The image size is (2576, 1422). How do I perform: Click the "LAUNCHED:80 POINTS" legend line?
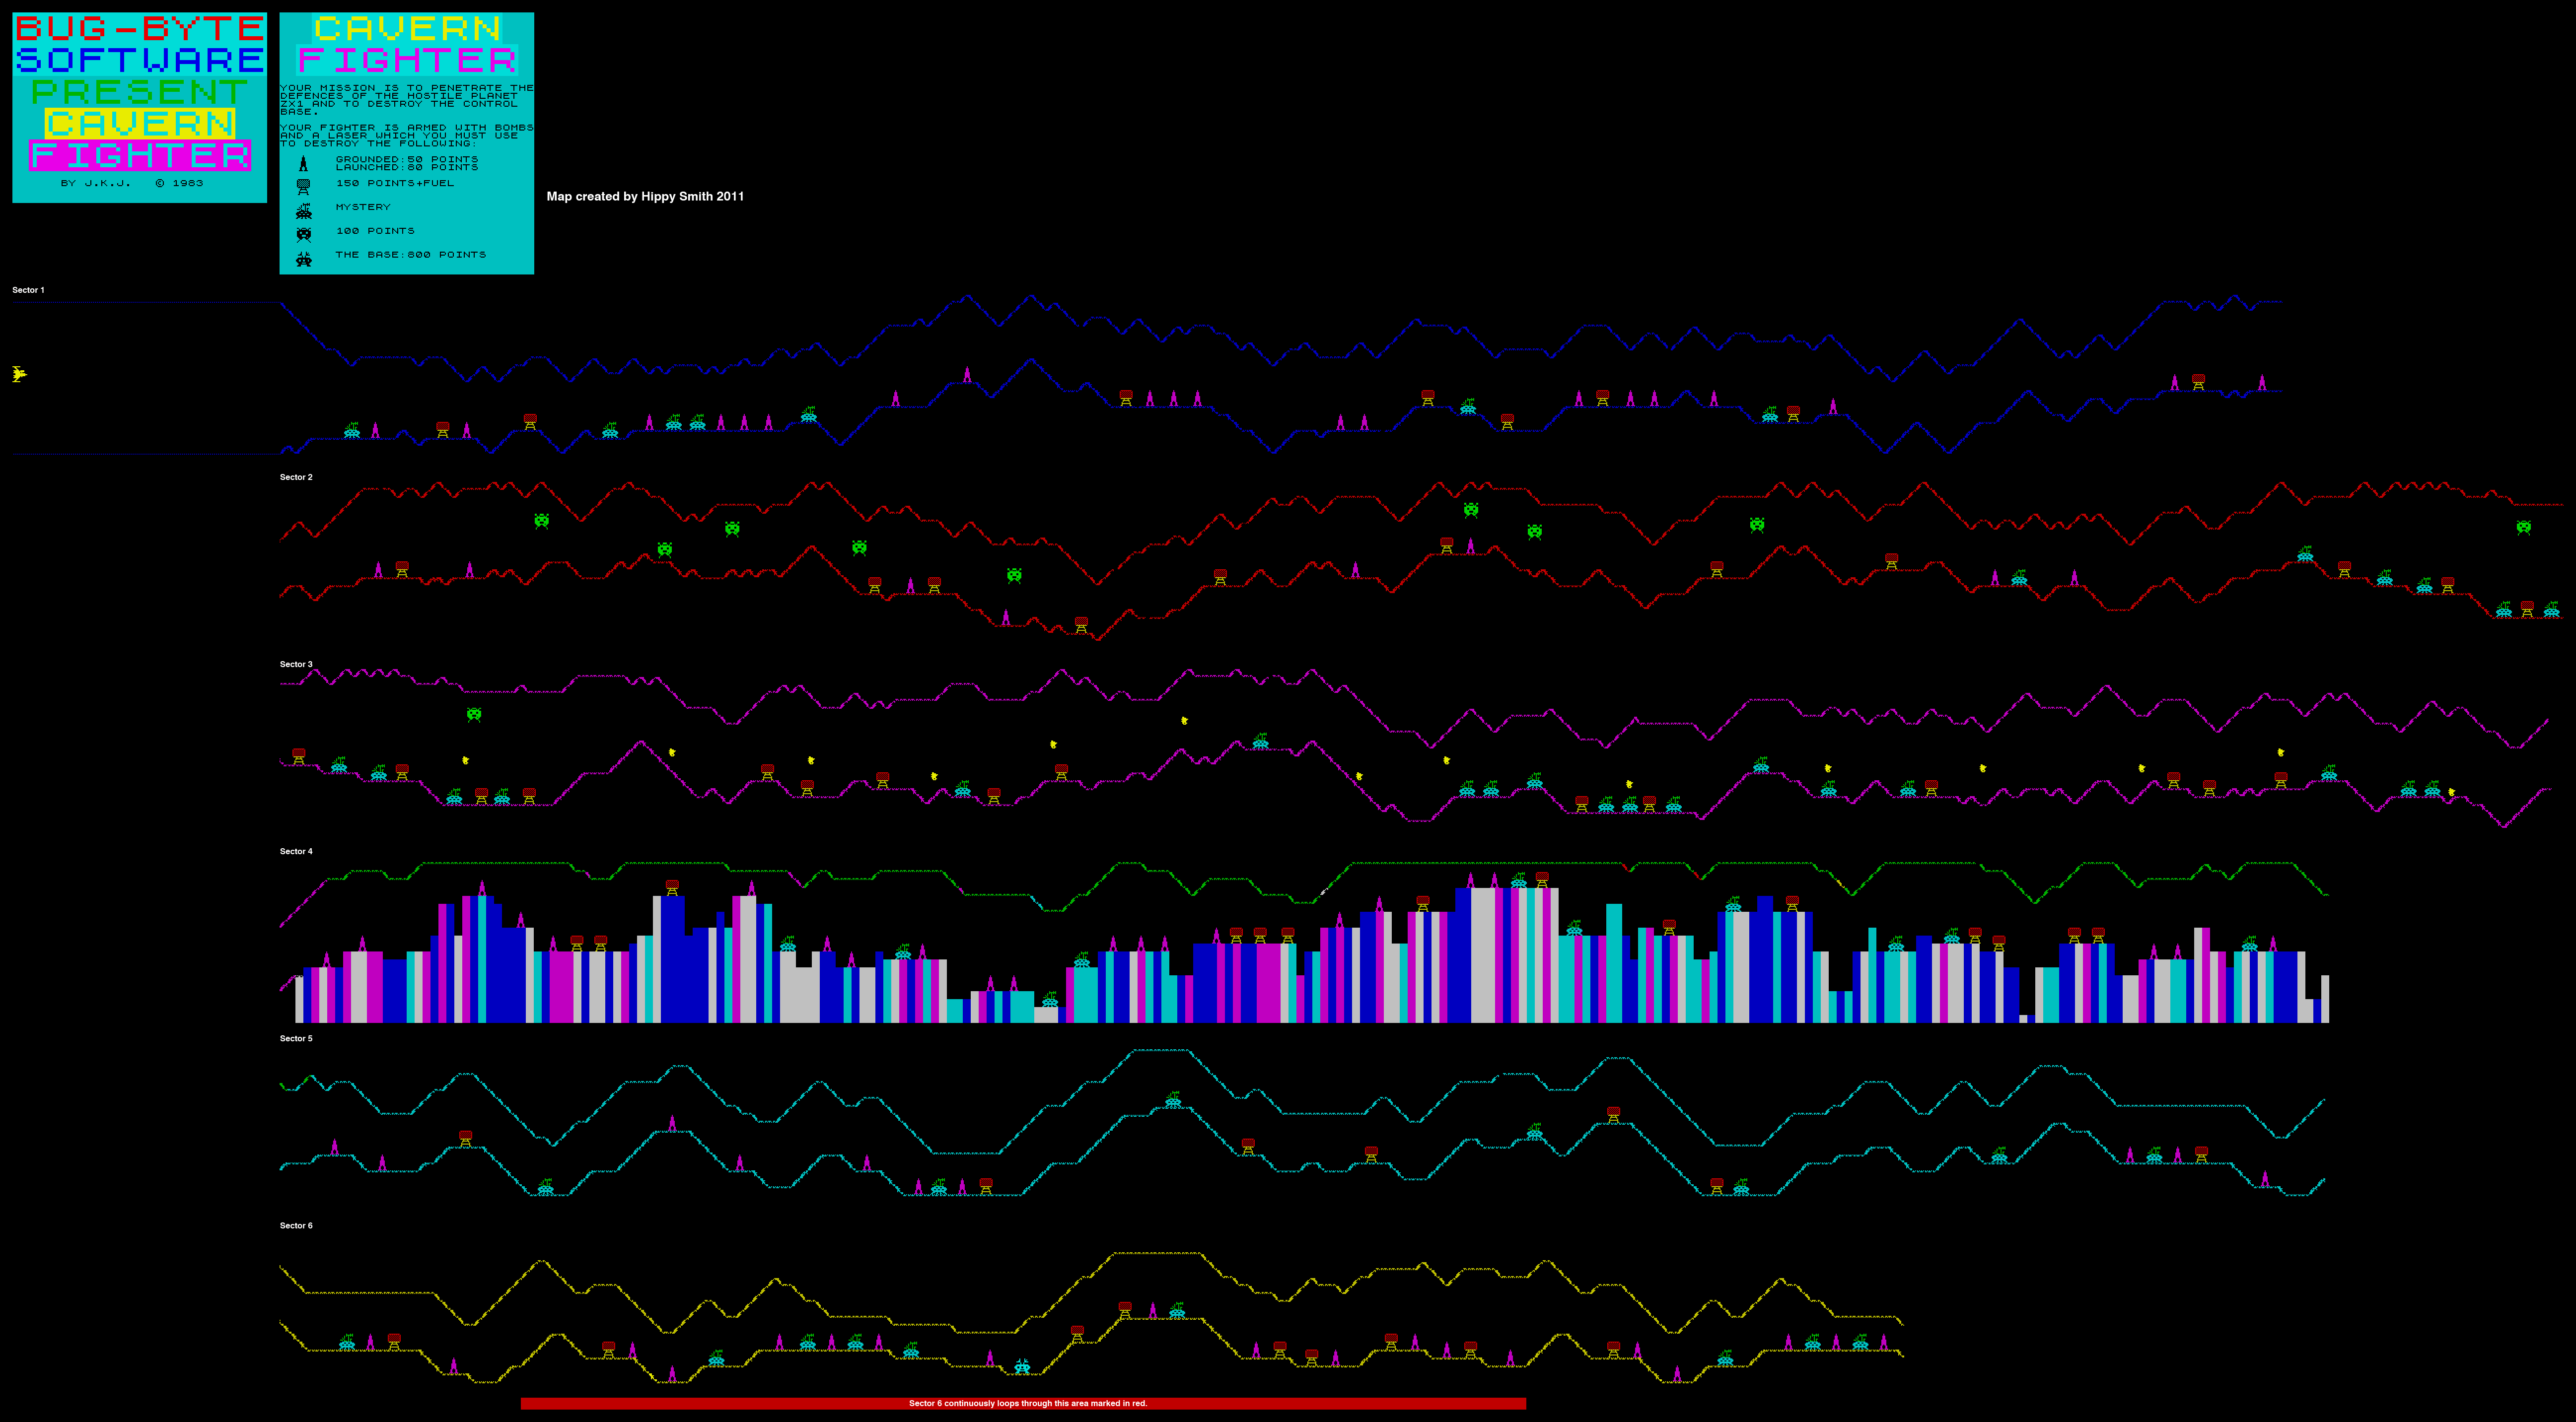pos(407,167)
